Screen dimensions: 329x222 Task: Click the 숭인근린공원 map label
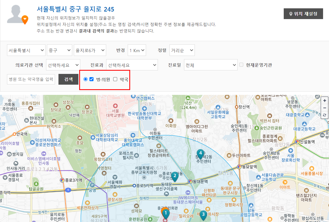271,128
